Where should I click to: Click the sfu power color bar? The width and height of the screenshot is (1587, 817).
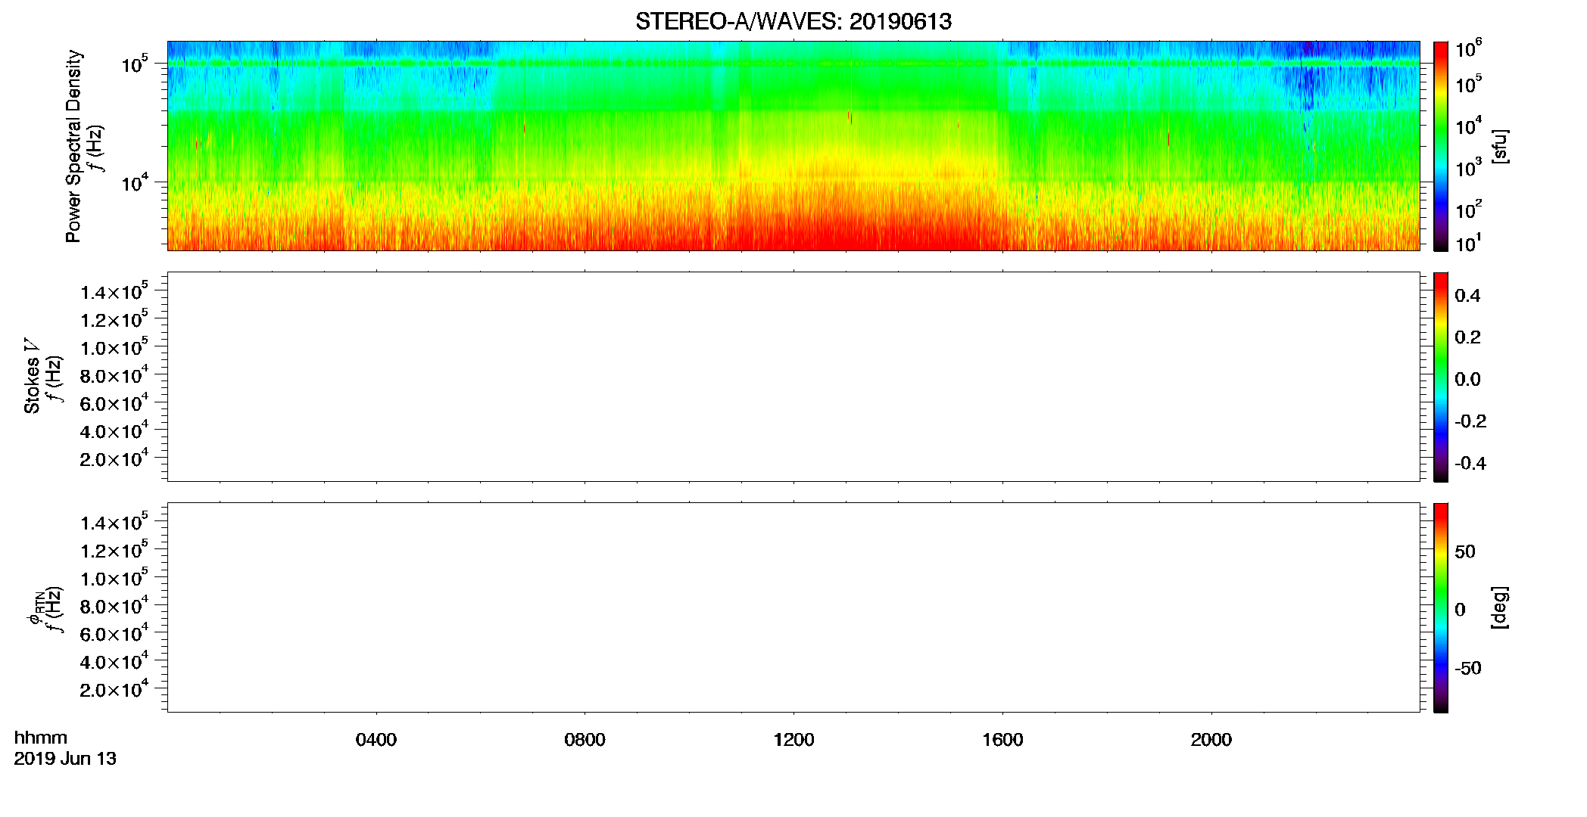coord(1440,145)
